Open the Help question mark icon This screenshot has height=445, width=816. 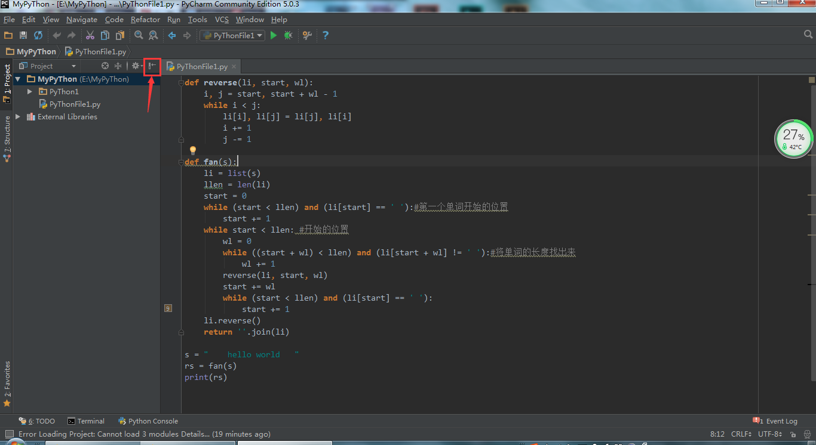(325, 35)
